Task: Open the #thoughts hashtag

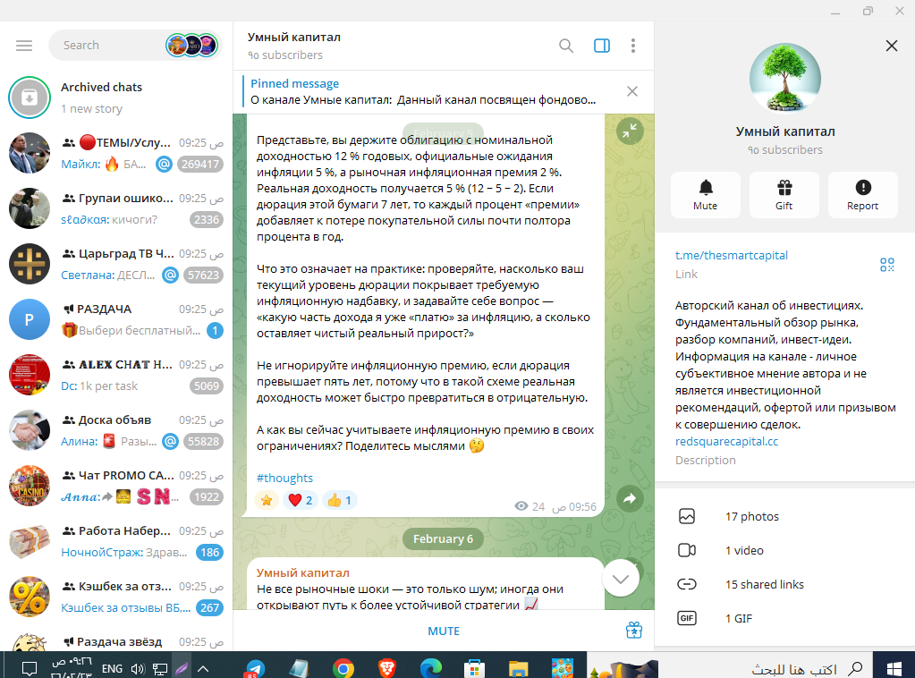Action: [284, 478]
